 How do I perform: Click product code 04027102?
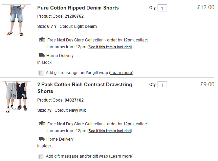tap(74, 100)
